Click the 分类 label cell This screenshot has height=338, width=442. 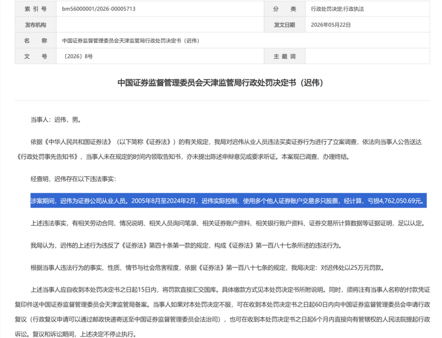(285, 9)
